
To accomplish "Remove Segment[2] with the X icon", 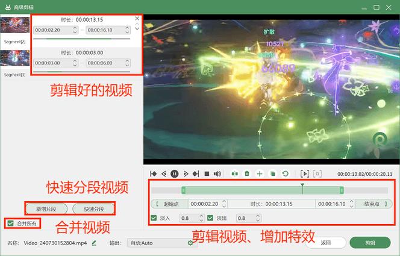I will click(x=137, y=18).
